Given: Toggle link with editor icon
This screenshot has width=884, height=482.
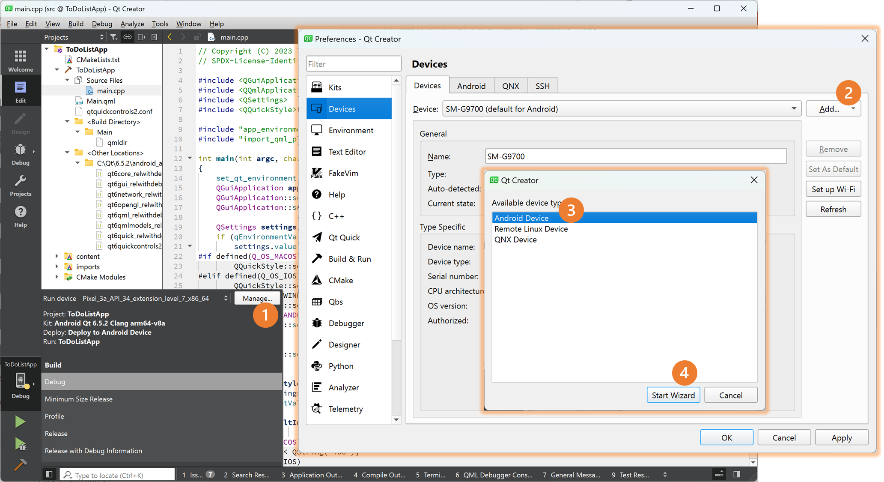Looking at the screenshot, I should tap(127, 37).
